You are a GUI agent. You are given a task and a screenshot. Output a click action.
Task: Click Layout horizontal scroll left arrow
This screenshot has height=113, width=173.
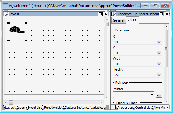pos(6,103)
